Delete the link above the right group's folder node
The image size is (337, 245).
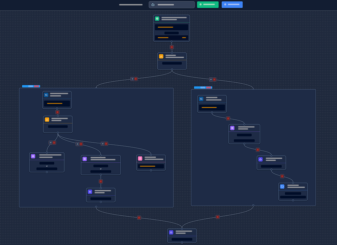tap(282, 176)
